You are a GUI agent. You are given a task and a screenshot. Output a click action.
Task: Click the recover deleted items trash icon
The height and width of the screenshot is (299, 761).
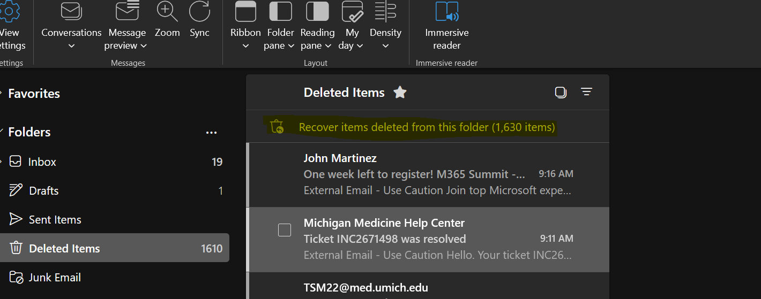(x=277, y=127)
